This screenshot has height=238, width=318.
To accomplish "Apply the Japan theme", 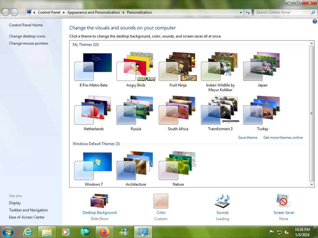I will (262, 70).
